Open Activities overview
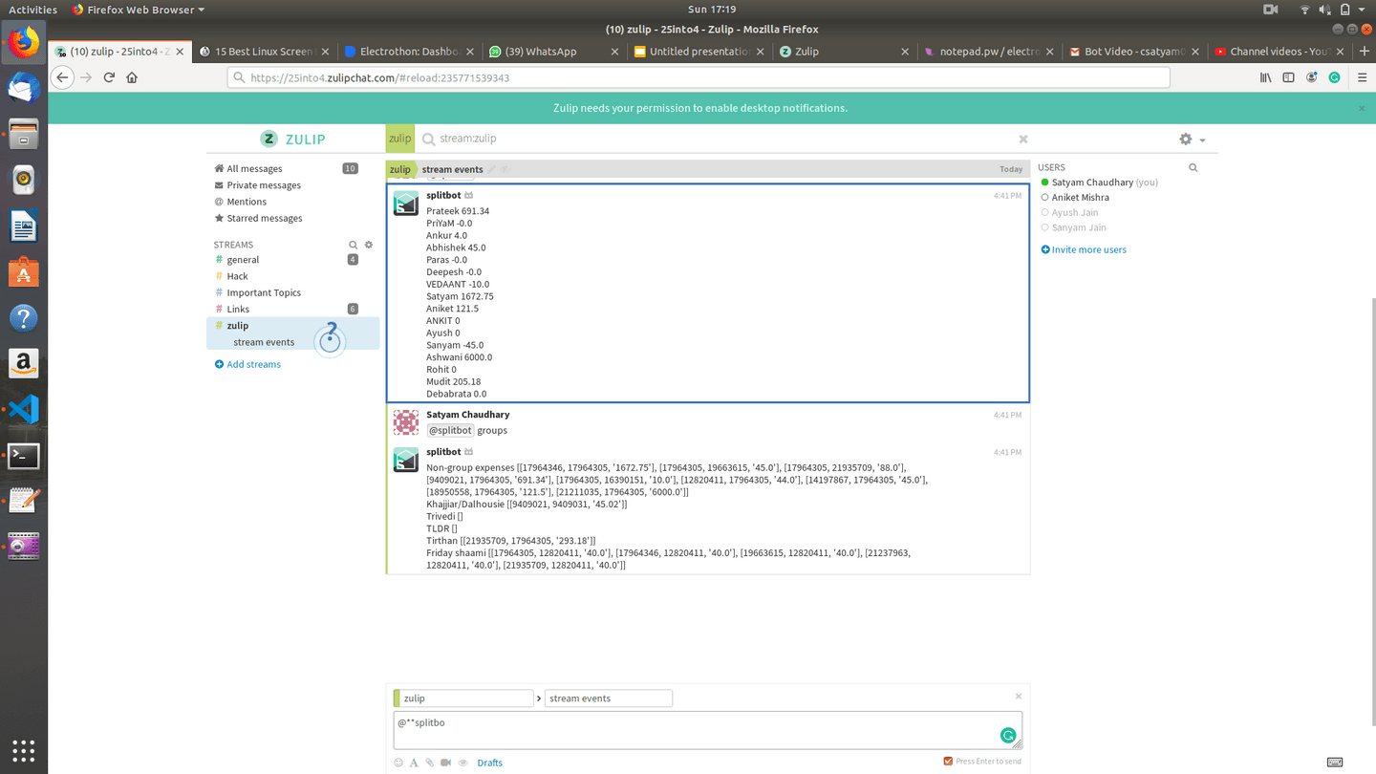 point(33,10)
